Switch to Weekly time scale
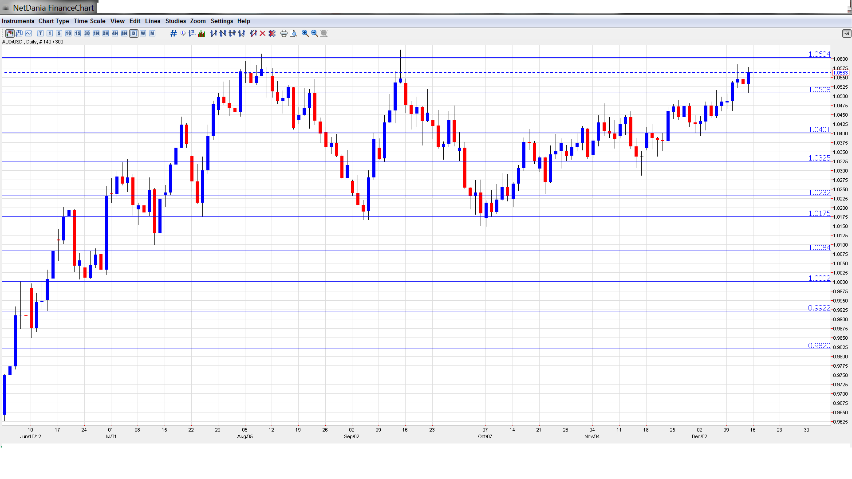 pyautogui.click(x=143, y=33)
